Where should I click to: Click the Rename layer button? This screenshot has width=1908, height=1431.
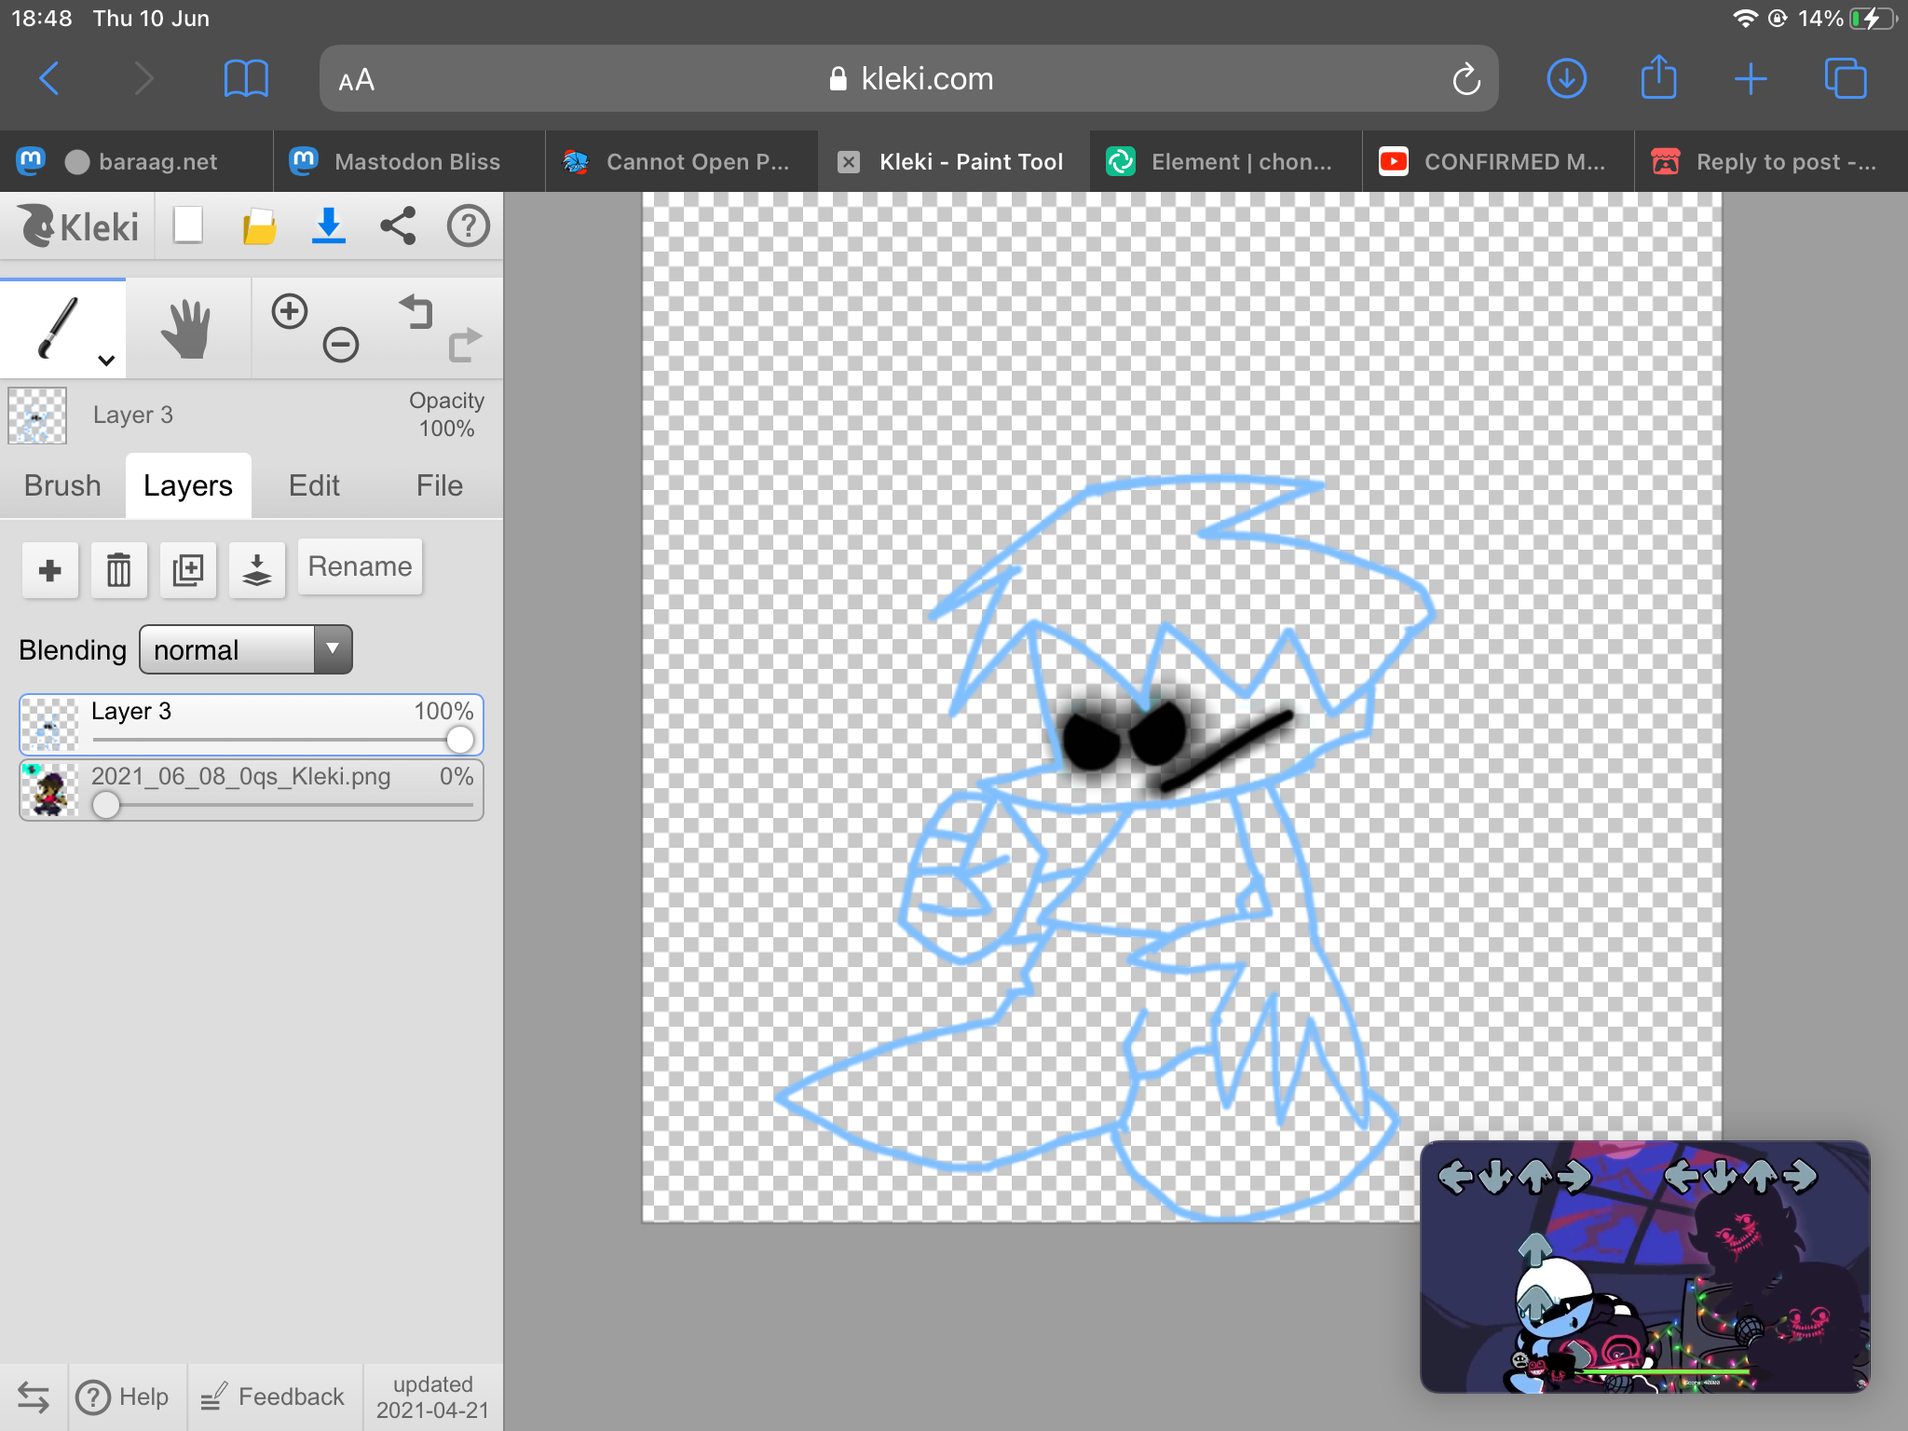360,566
